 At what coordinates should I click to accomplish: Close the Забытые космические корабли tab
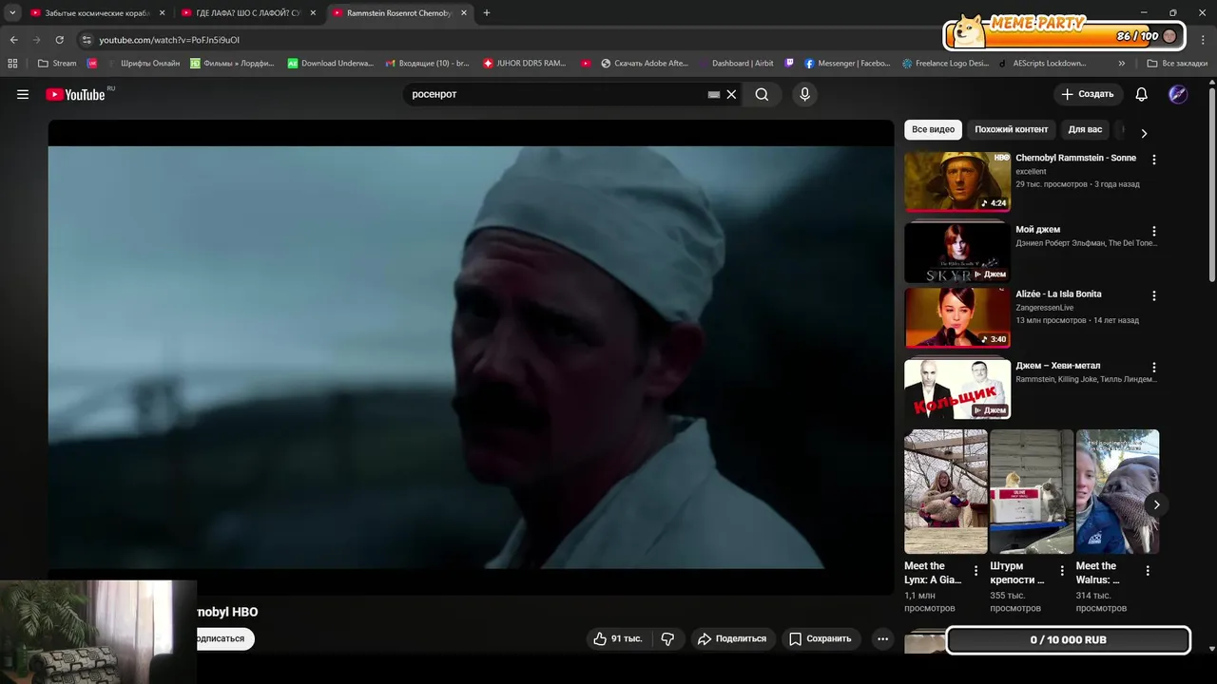pyautogui.click(x=162, y=13)
